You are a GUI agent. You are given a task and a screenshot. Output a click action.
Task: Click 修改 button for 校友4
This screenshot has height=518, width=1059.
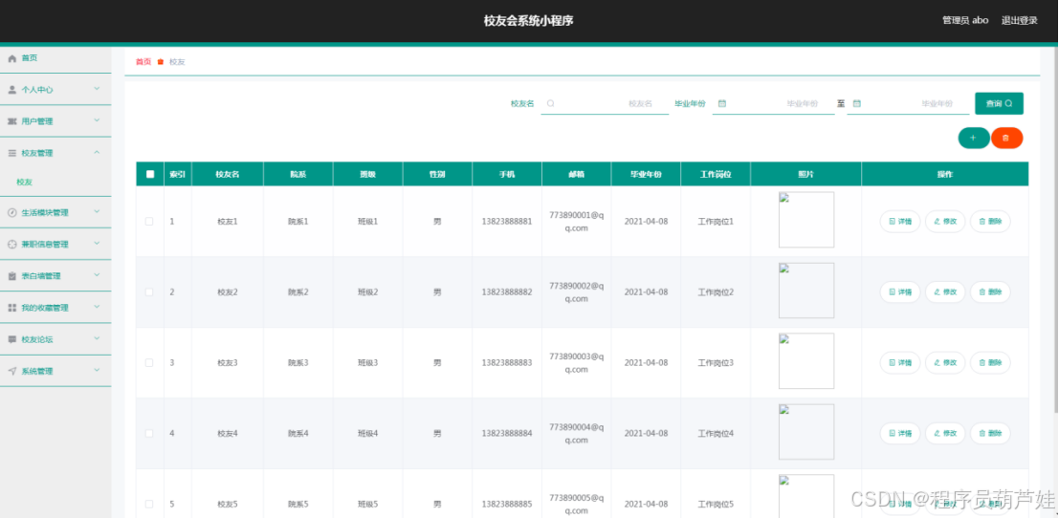tap(945, 434)
